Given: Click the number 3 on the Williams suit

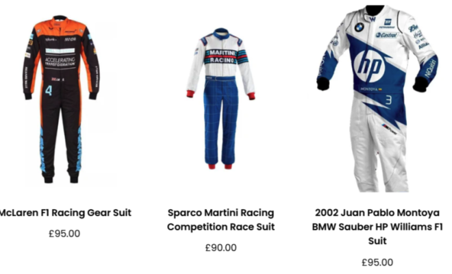Looking at the screenshot, I should [x=388, y=100].
